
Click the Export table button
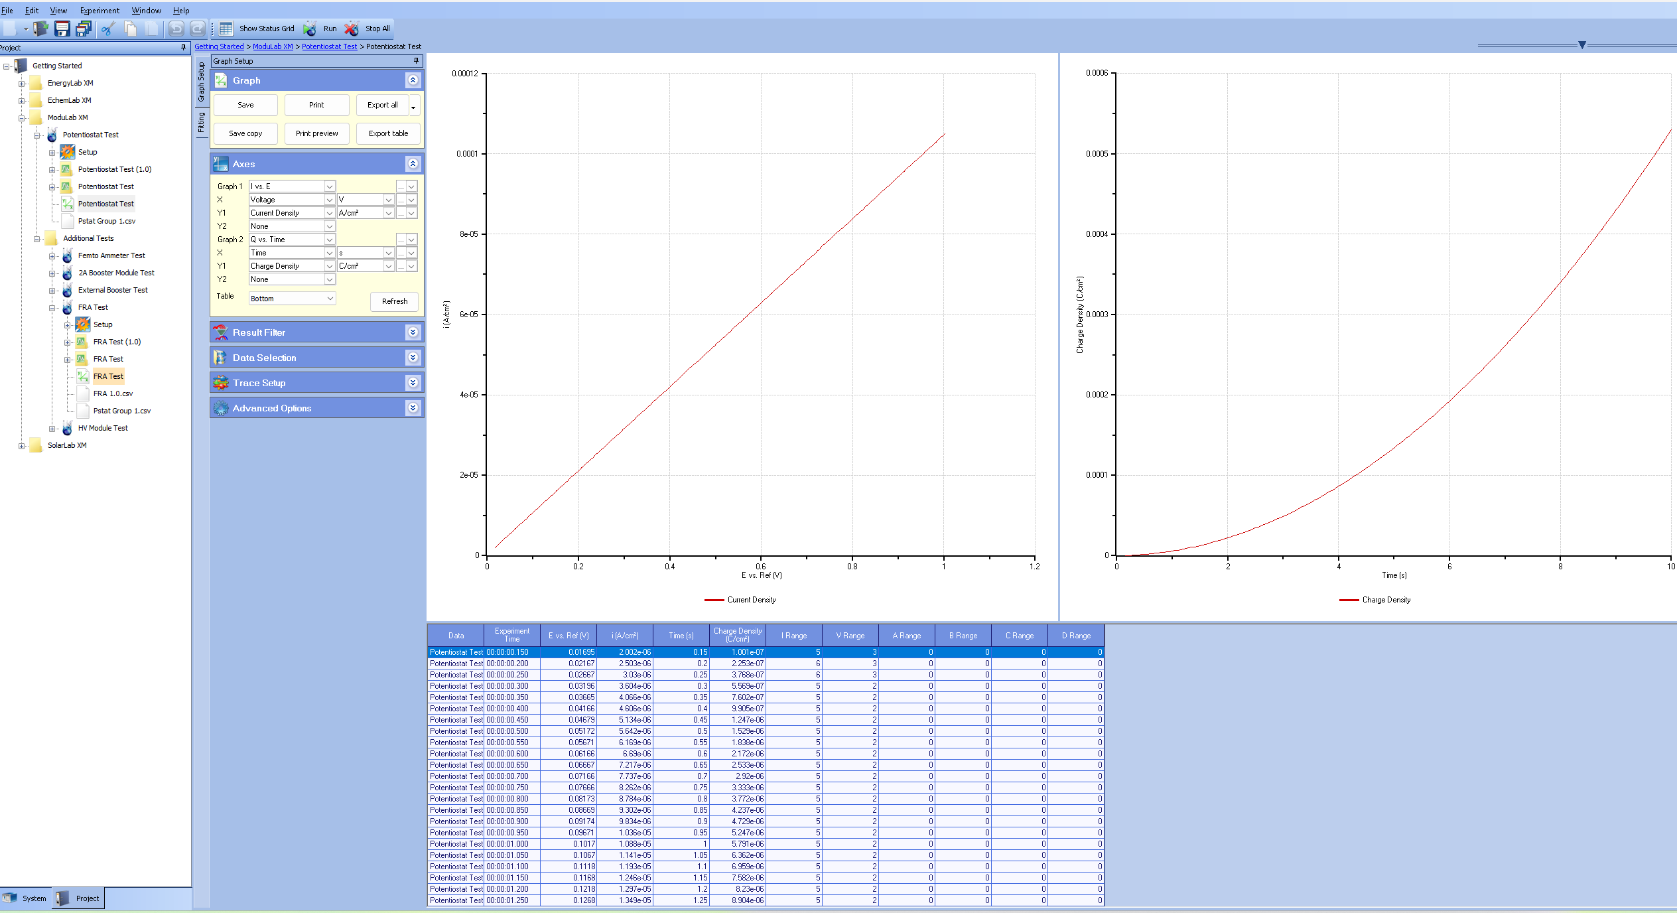click(388, 133)
